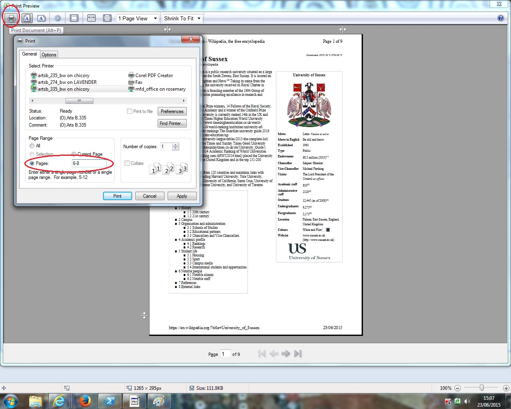Go to next page in preview
Image resolution: width=511 pixels, height=409 pixels.
[x=285, y=353]
